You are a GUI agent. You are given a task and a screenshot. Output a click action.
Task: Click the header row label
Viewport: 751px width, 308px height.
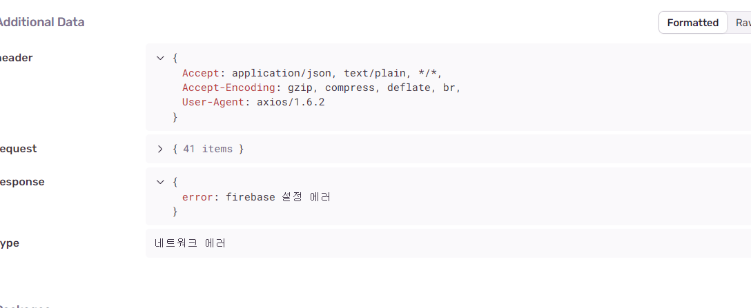(16, 58)
